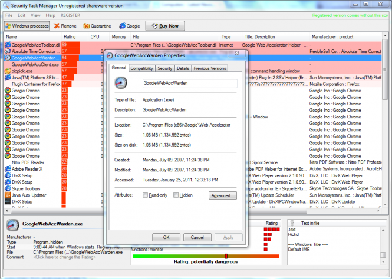Click process list vertical scrollbar up arrow
392x279 pixels.
pyautogui.click(x=385, y=36)
